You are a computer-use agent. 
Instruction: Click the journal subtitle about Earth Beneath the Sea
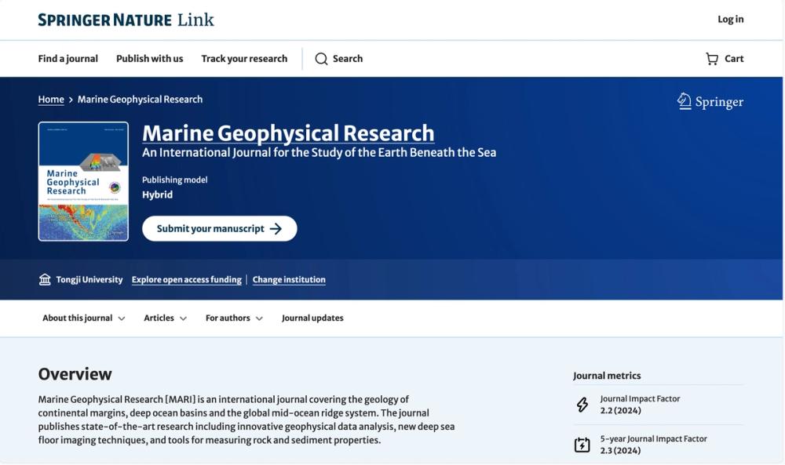(319, 152)
